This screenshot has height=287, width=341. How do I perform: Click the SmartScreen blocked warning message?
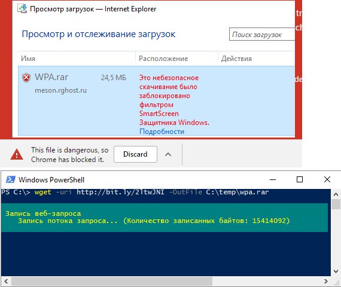click(x=174, y=100)
